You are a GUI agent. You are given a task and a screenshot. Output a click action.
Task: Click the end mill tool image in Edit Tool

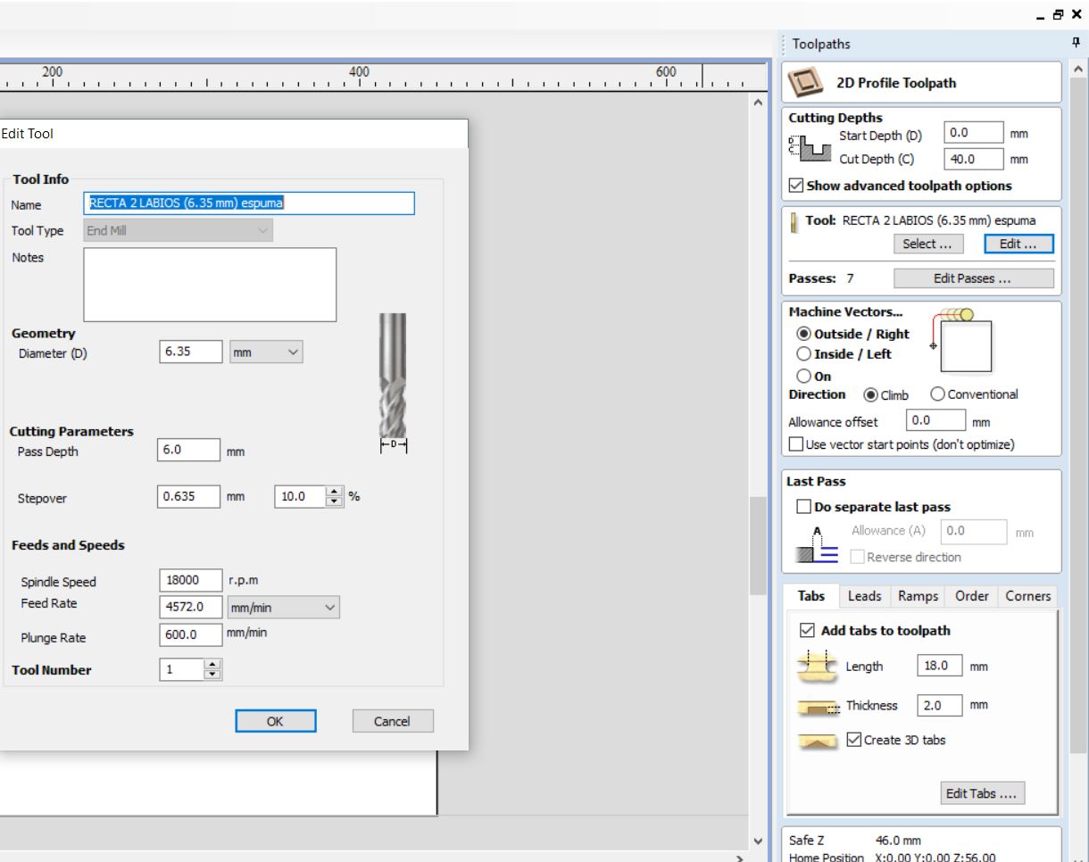(x=394, y=384)
